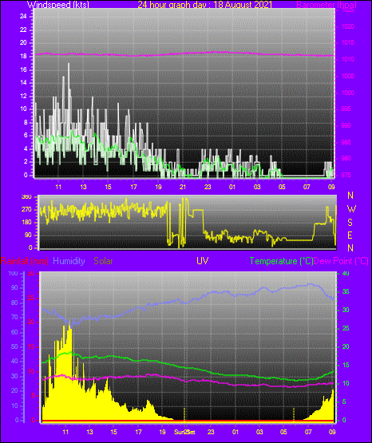Click the tallest white wind gust spike
Screen dimensions: 372x443
69,64
